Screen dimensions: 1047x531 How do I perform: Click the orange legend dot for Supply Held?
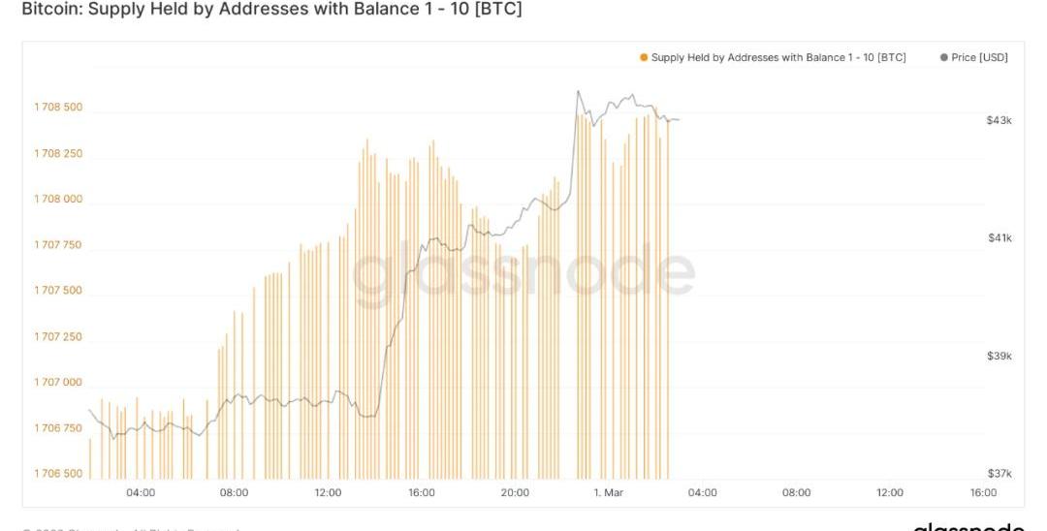point(644,58)
